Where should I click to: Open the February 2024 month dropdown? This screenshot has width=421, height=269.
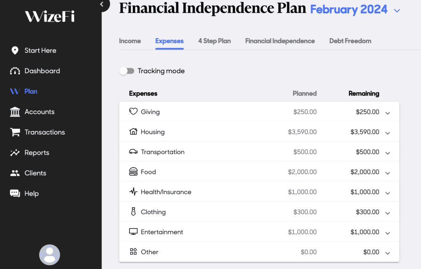pyautogui.click(x=397, y=11)
